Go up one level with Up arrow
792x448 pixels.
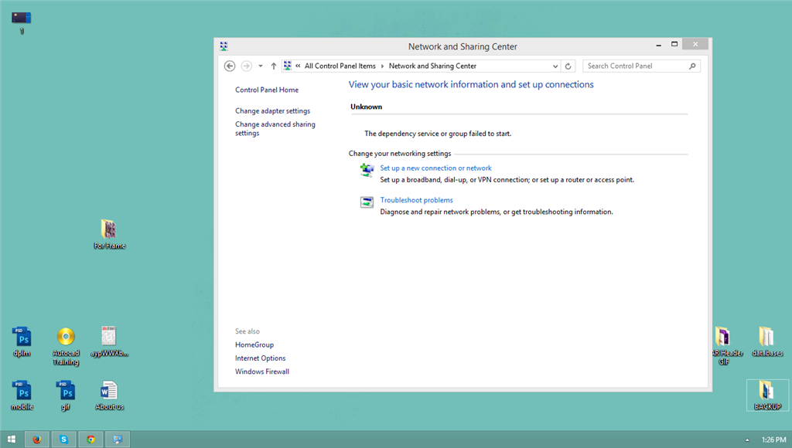273,66
